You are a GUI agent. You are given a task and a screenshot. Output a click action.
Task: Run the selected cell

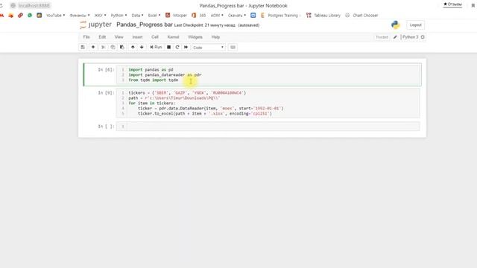click(x=156, y=47)
